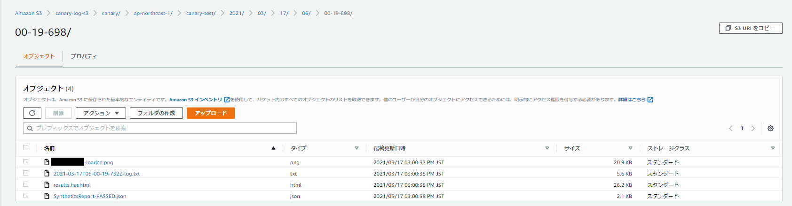The width and height of the screenshot is (792, 206).
Task: Click the アップロード button
Action: coord(211,113)
